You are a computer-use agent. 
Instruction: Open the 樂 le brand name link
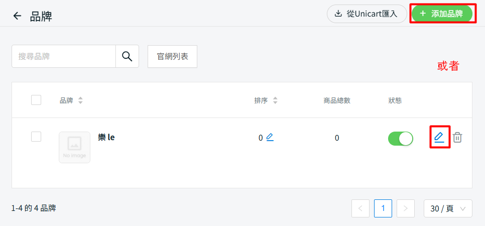pos(106,137)
